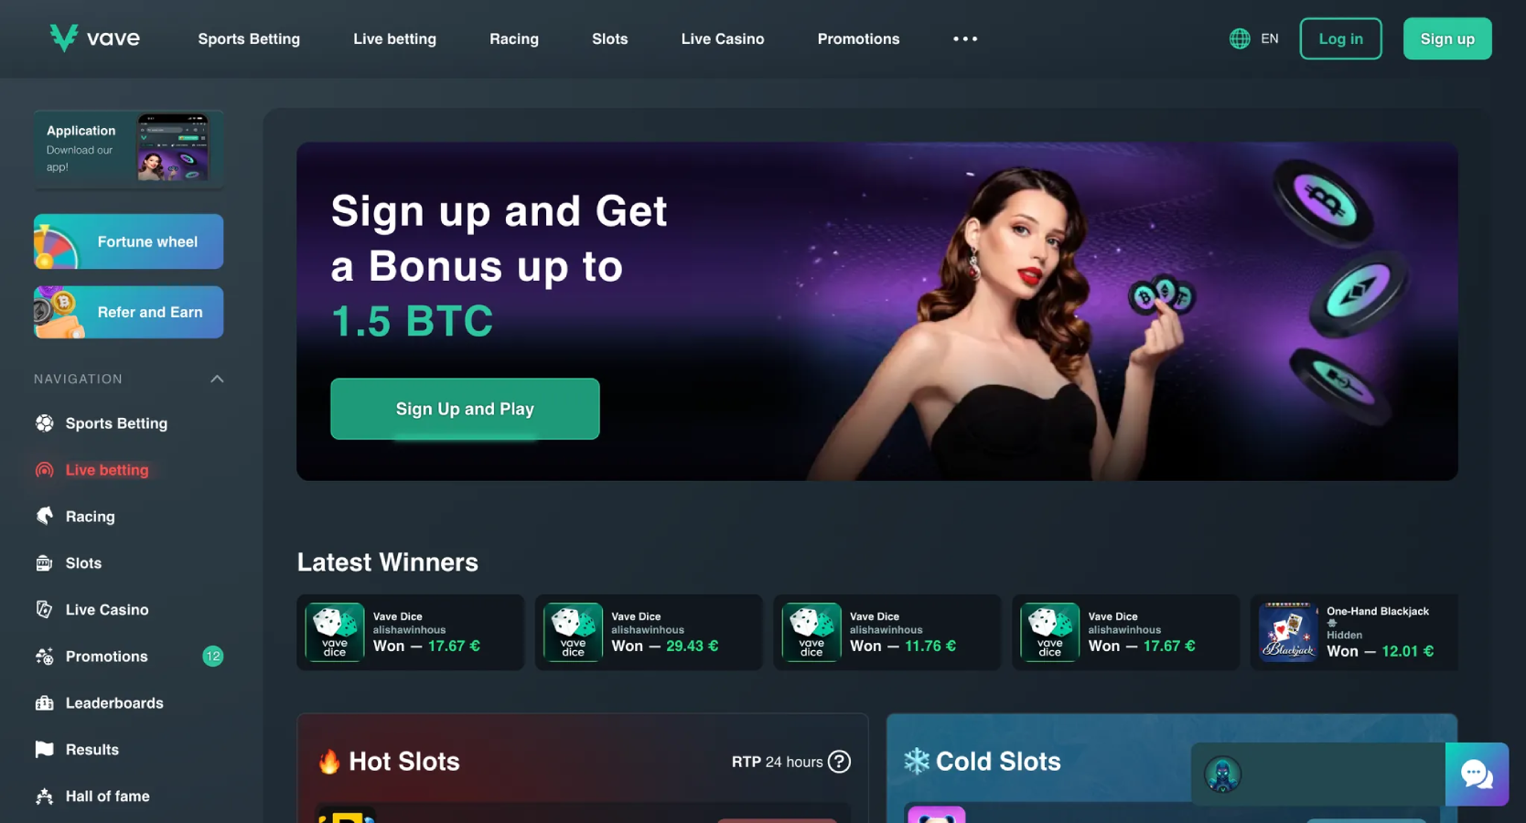Click the globe language icon
This screenshot has height=823, width=1526.
coord(1240,38)
